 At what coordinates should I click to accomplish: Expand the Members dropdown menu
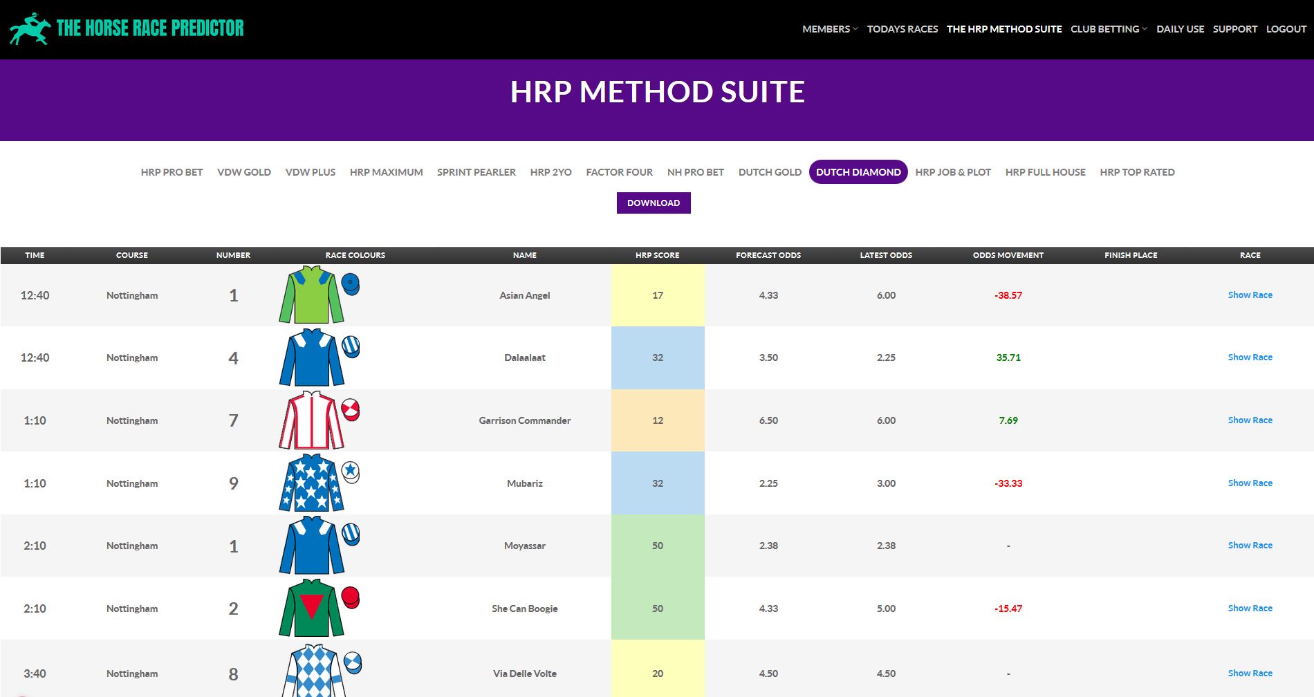point(830,29)
